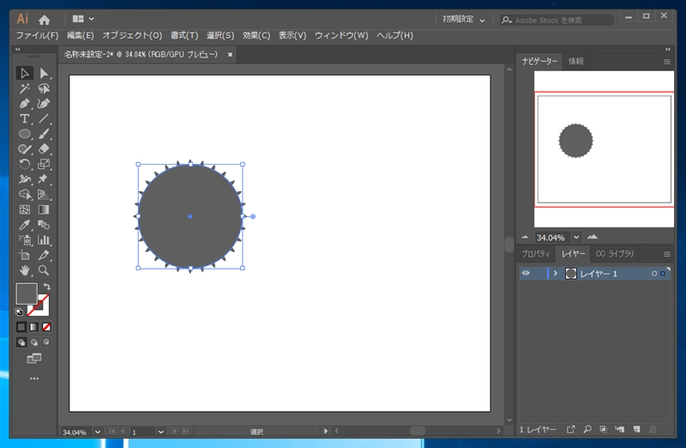Screen dimensions: 686x448
Task: Select the Ellipse tool
Action: [x=25, y=134]
